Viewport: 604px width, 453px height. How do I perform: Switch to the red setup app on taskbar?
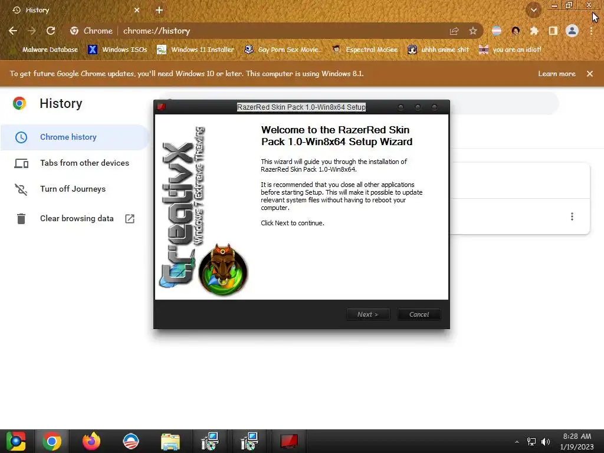(289, 441)
